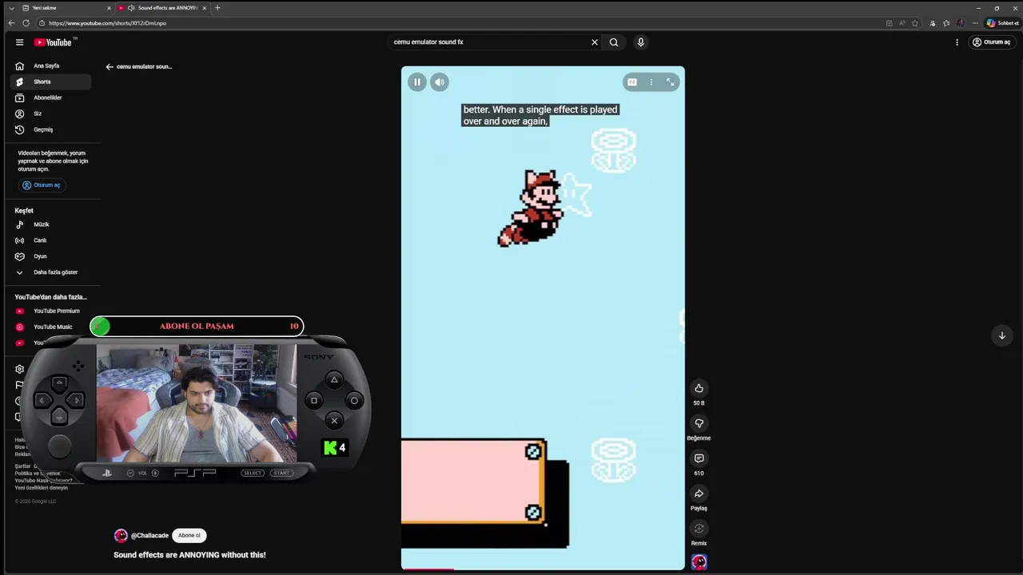Open the Müzik explore category

pos(50,224)
